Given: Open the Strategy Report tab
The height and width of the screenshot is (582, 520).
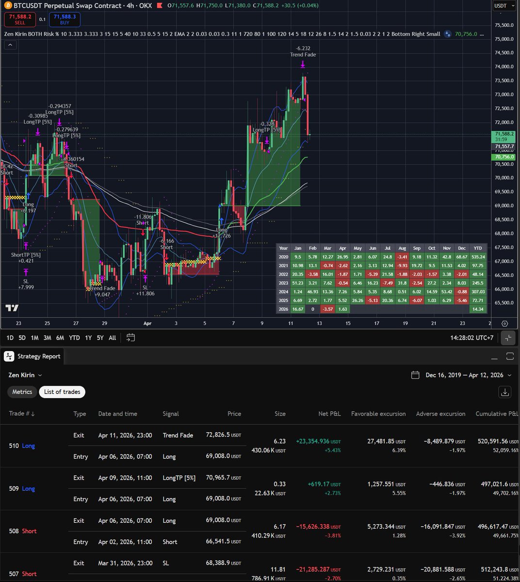Looking at the screenshot, I should coord(32,356).
